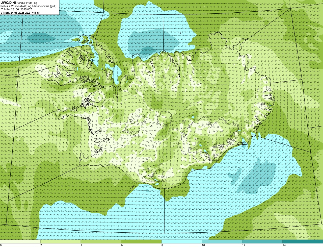323x247 pixels.
Task: Click the legend scale label "4"
Action: point(81,245)
